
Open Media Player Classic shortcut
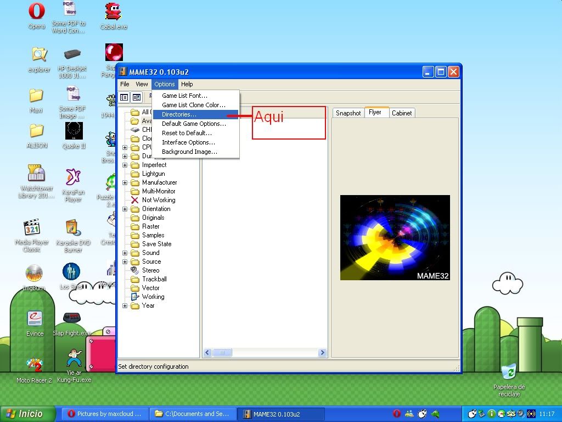pos(31,235)
